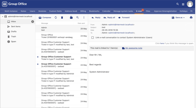Open the Save as dropdown

[x=178, y=18]
